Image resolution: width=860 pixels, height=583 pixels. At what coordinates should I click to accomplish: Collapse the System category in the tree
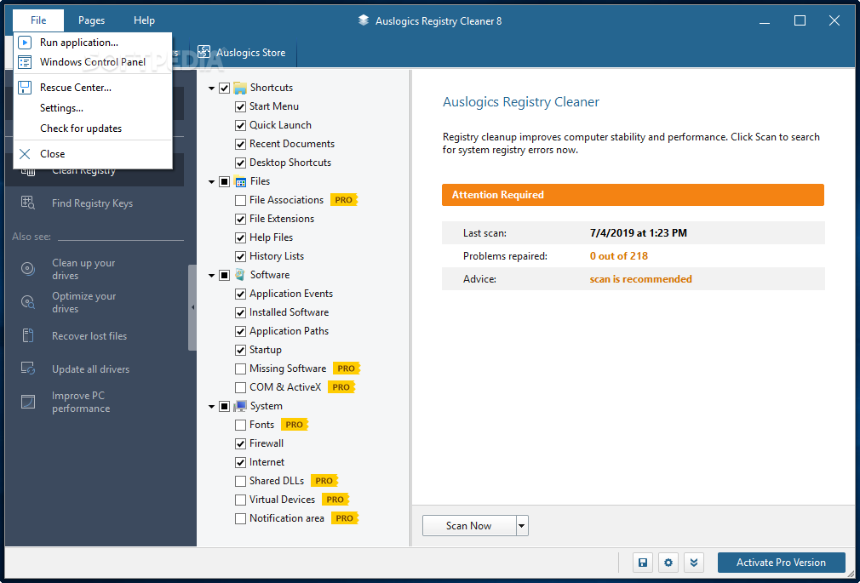[x=210, y=405]
